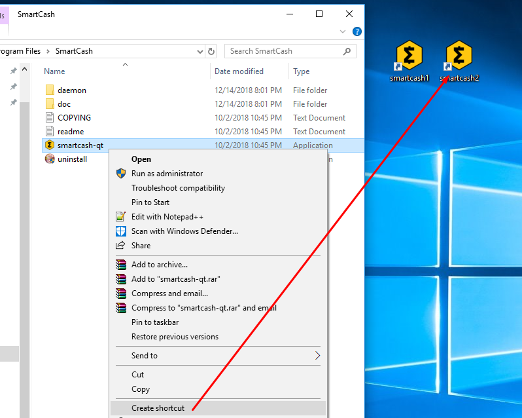Click the readme document icon
Image resolution: width=522 pixels, height=418 pixels.
[x=50, y=131]
